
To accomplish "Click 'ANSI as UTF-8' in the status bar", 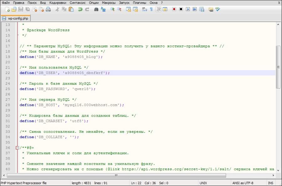I will [243, 183].
